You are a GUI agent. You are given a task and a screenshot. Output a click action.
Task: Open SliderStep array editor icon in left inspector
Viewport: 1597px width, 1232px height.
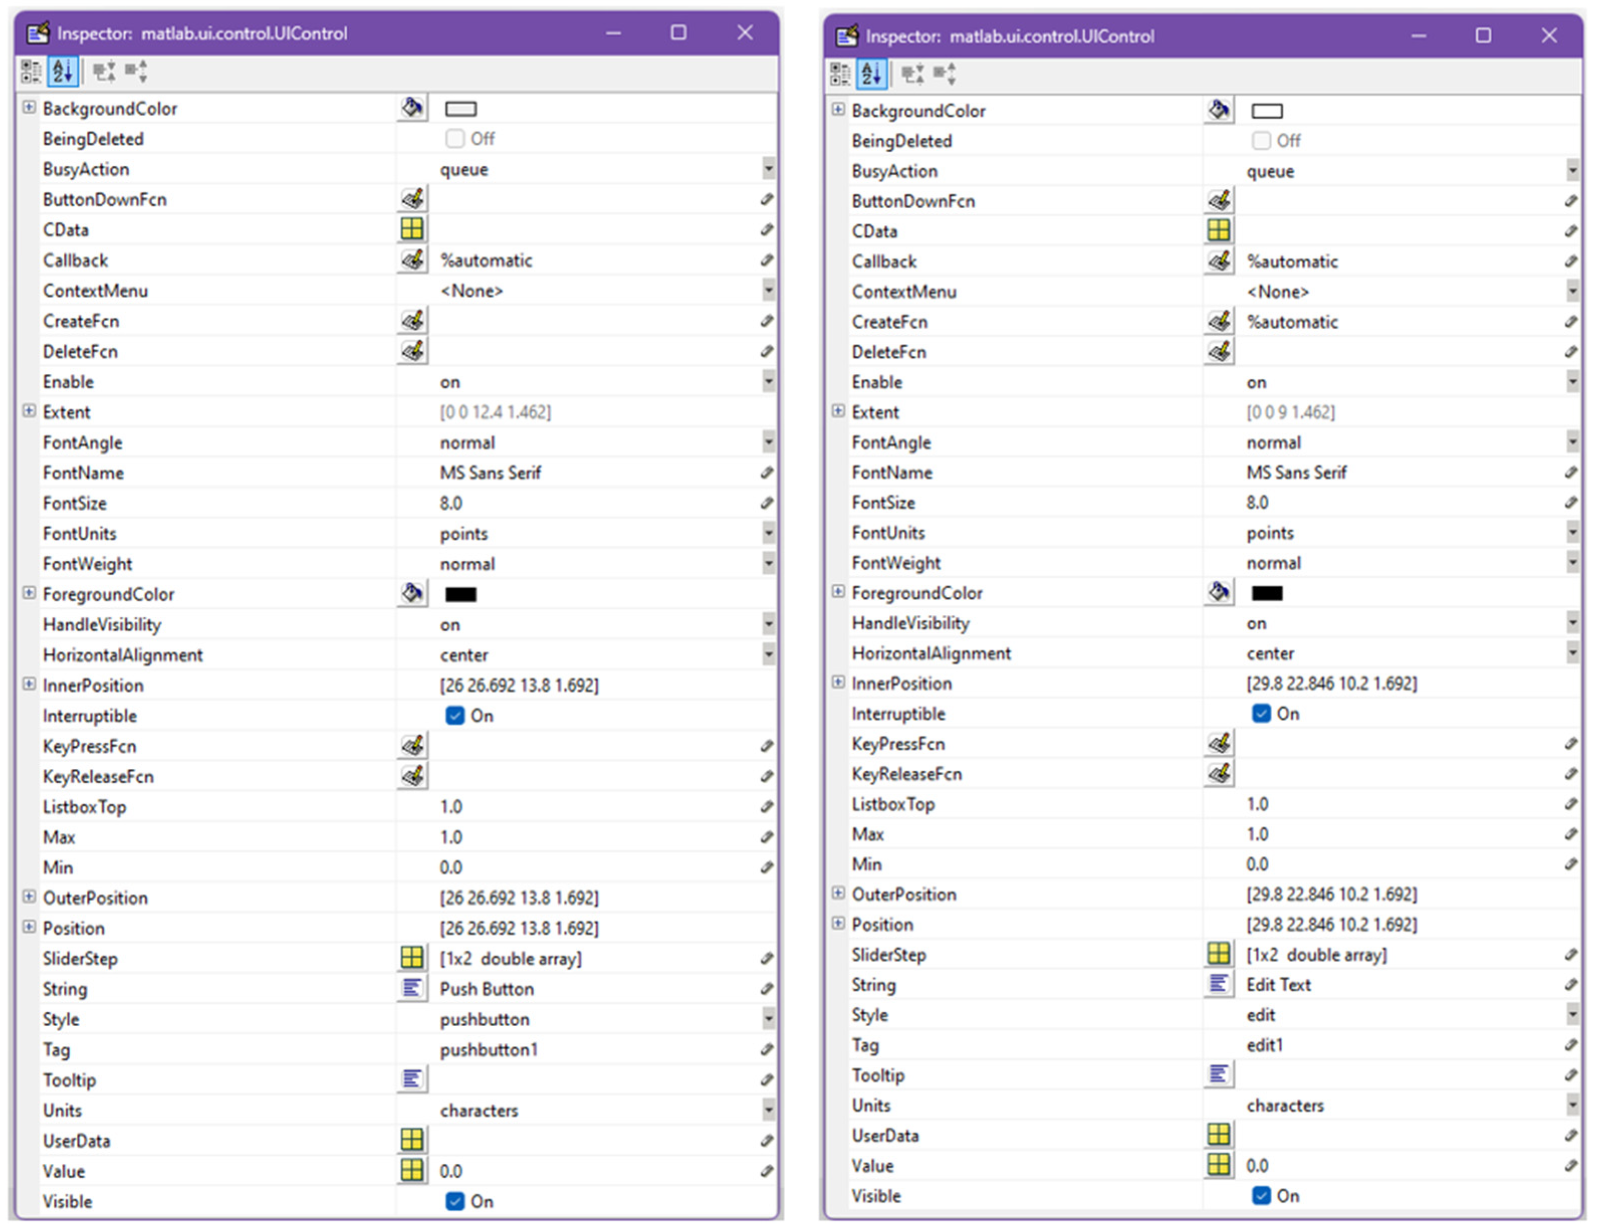point(412,958)
